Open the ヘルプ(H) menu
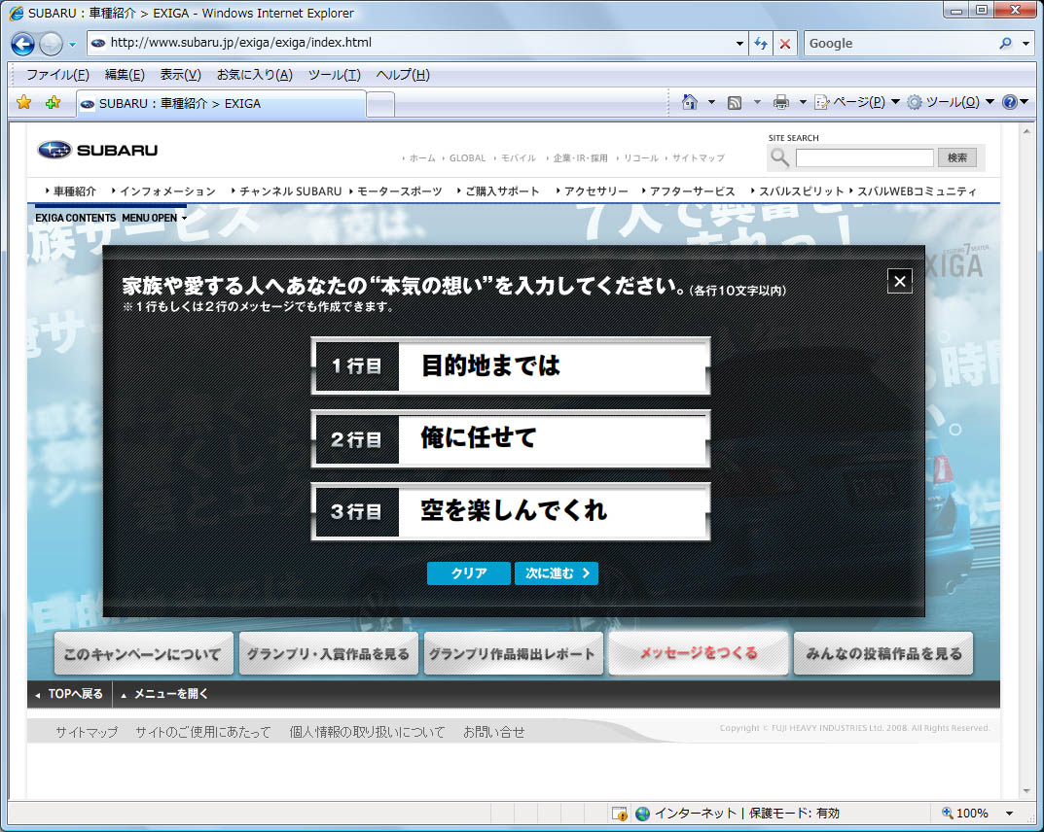 403,75
